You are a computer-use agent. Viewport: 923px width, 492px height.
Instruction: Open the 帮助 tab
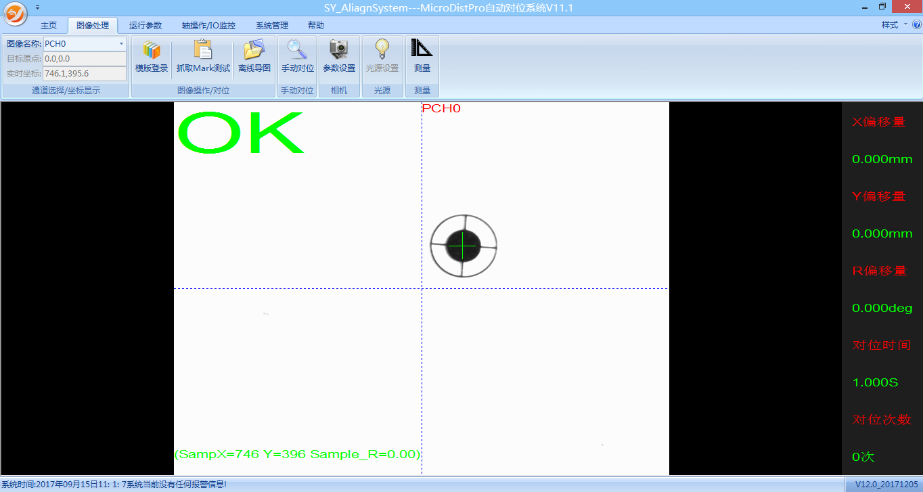pos(316,26)
